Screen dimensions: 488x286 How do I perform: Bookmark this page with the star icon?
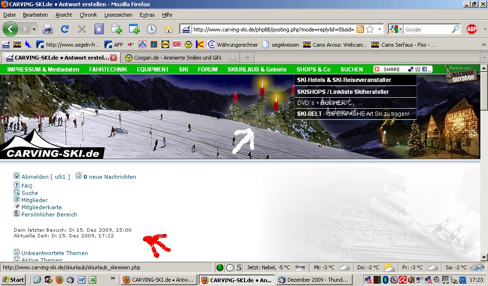coord(370,29)
